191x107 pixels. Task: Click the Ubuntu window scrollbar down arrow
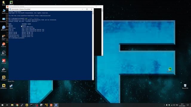(102, 55)
